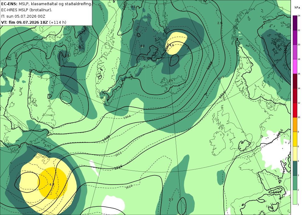Screen dimensions: 304x215
Task: Click the dark maroon 14–16 hPa legend color
Action: (x=295, y=81)
